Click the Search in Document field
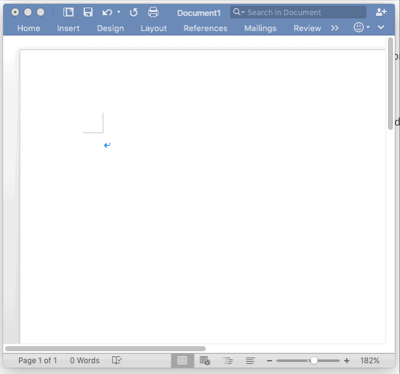This screenshot has height=374, width=400. tap(298, 12)
